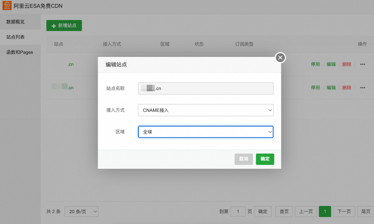The image size is (374, 224).
Task: Click the 状态 column header
Action: (199, 44)
